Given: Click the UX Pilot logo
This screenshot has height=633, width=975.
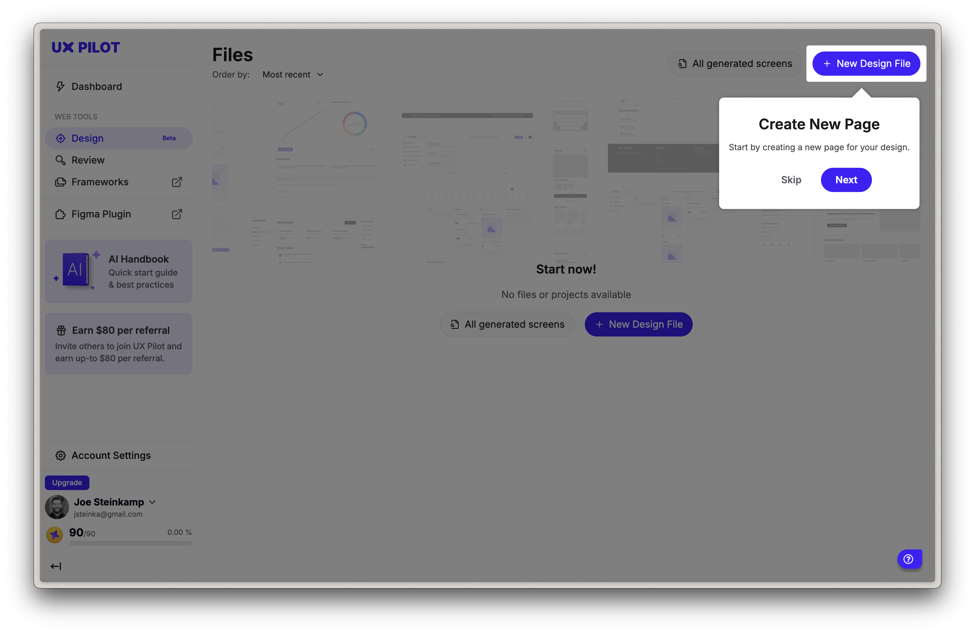Looking at the screenshot, I should 85,48.
